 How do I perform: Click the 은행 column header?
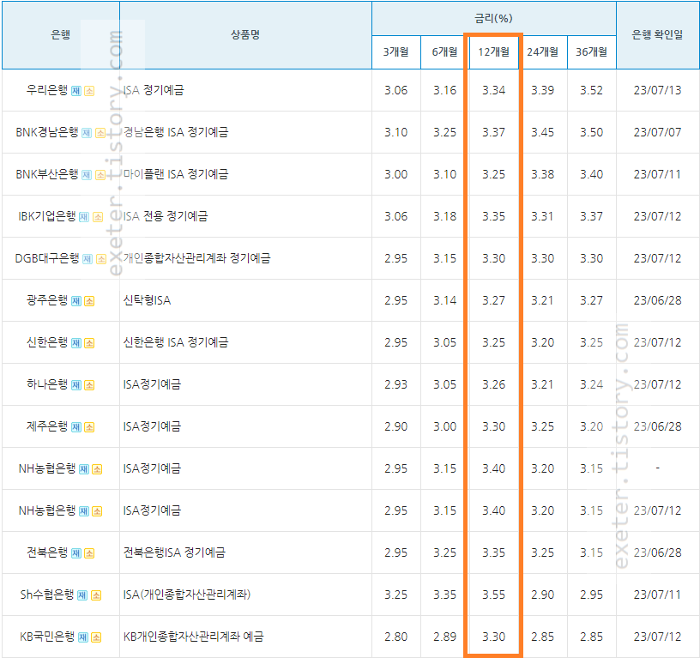[x=61, y=35]
